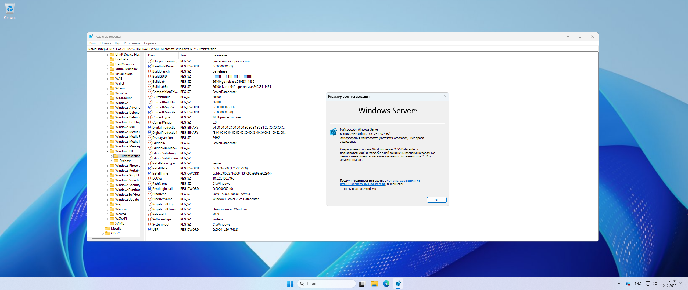Open Microsoft Edge from the taskbar
Image resolution: width=688 pixels, height=290 pixels.
click(x=386, y=284)
